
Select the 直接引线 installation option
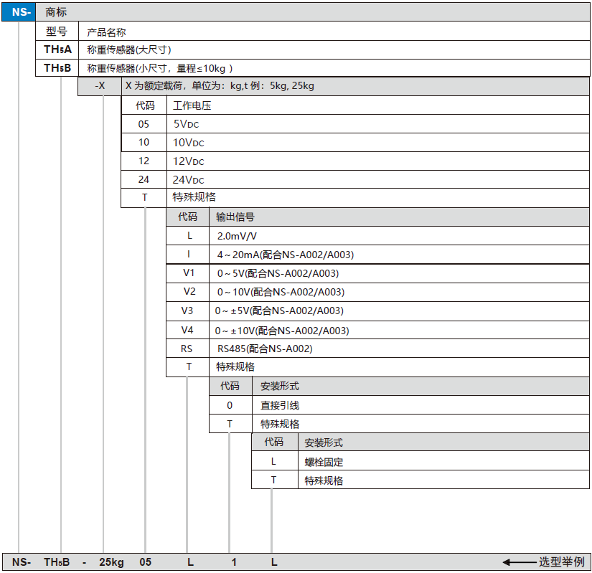tap(280, 405)
